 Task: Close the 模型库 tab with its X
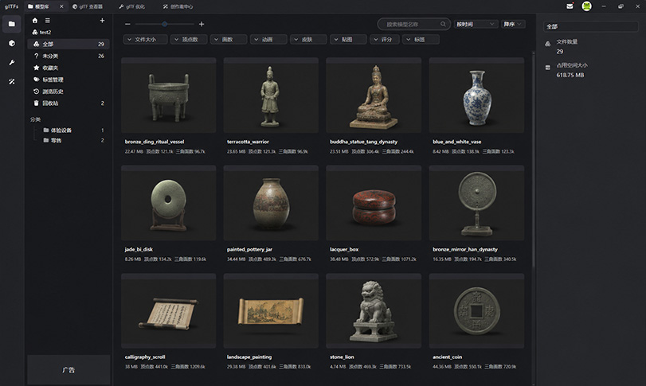click(x=61, y=6)
